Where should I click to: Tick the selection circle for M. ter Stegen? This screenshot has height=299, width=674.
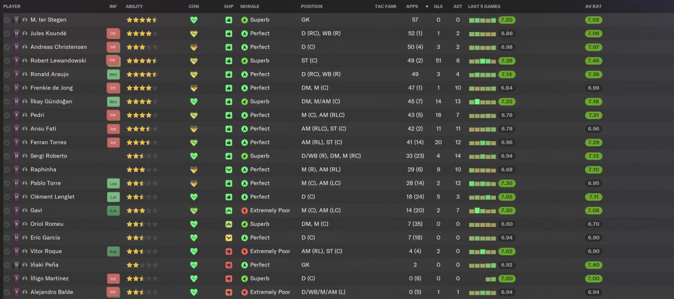click(x=7, y=20)
